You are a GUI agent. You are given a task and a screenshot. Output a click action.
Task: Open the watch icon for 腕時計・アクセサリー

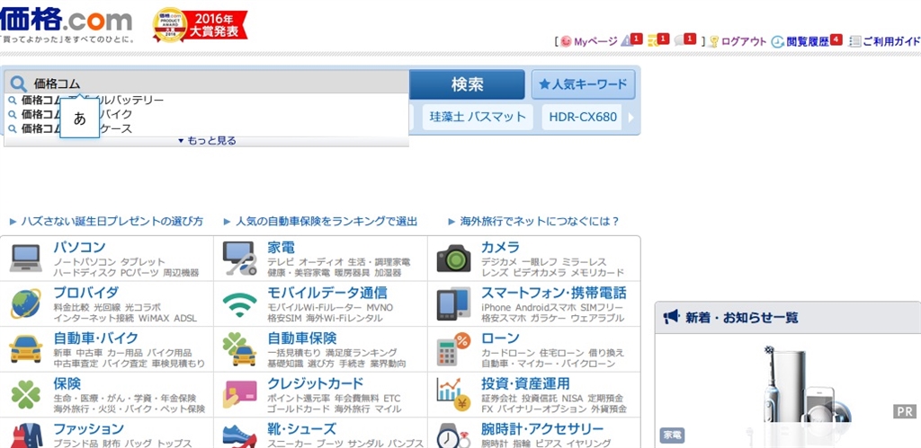pos(453,436)
